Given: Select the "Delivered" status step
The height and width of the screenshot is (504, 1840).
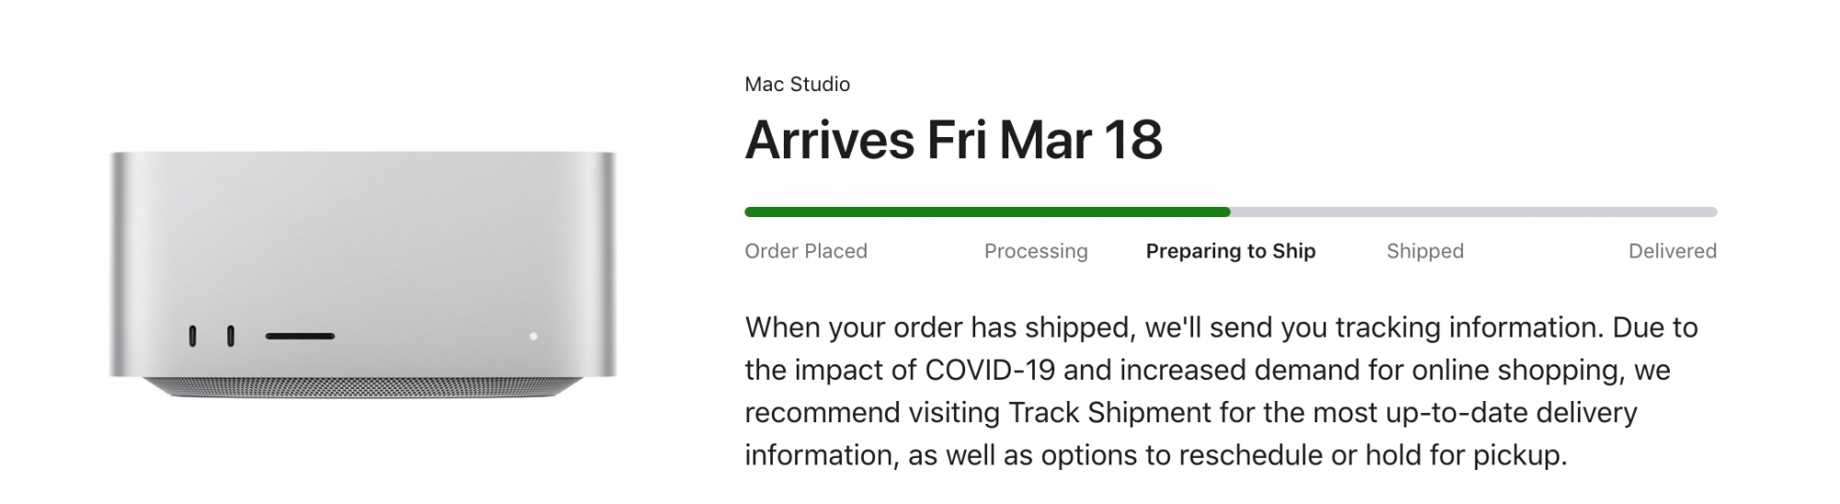Looking at the screenshot, I should click(x=1672, y=251).
